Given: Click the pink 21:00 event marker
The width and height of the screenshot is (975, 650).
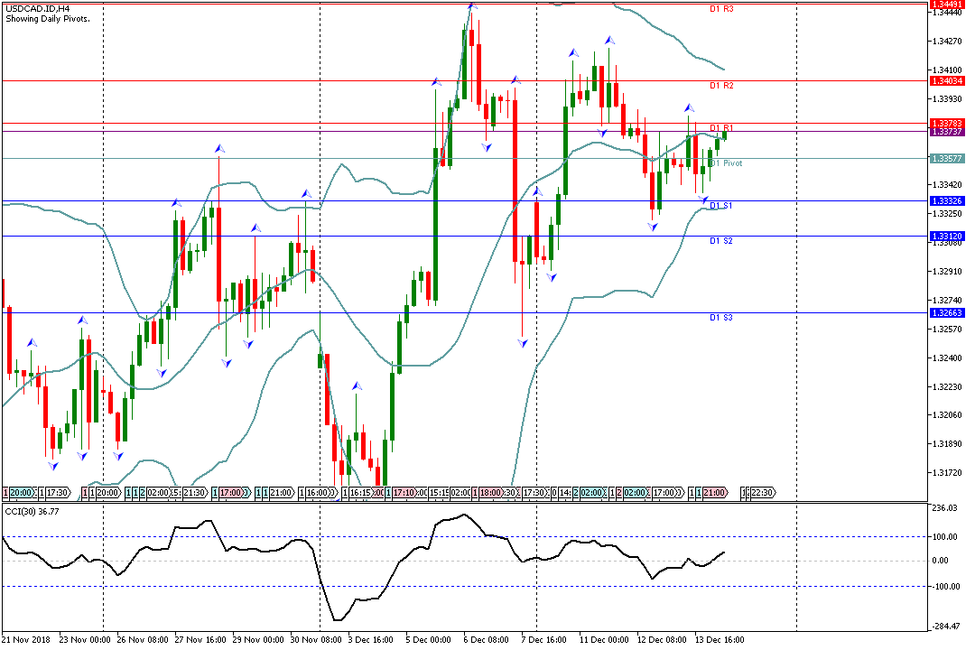Looking at the screenshot, I should [714, 493].
